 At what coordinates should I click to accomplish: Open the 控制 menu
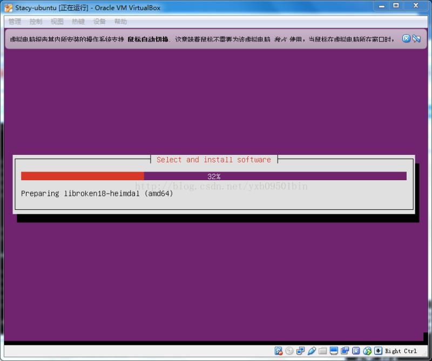point(36,22)
